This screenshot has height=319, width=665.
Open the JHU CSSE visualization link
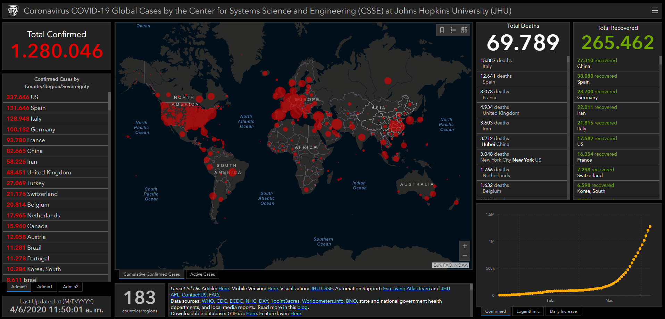(x=322, y=288)
